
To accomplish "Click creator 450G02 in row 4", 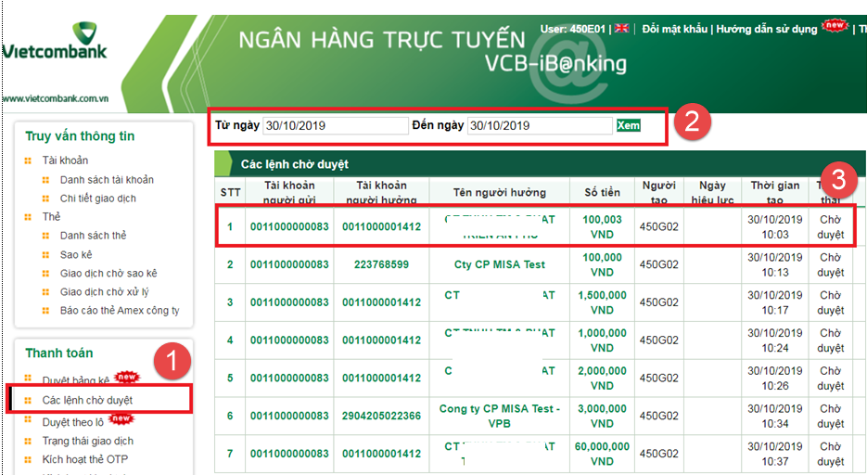I will click(658, 340).
